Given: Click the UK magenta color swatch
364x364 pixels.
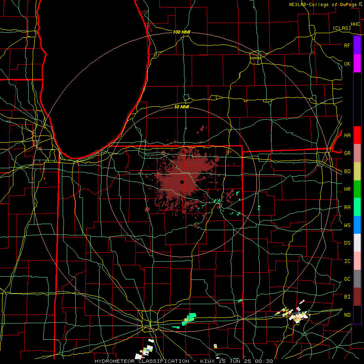Looking at the screenshot, I should [357, 63].
